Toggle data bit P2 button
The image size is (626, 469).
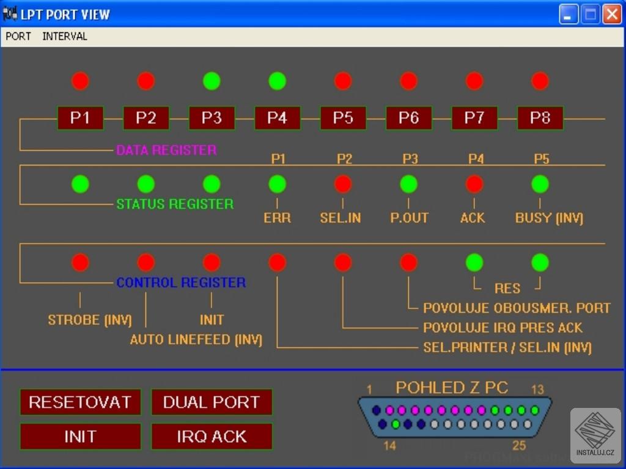(145, 118)
